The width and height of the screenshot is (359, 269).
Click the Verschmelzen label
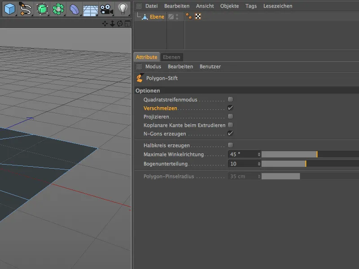point(160,108)
